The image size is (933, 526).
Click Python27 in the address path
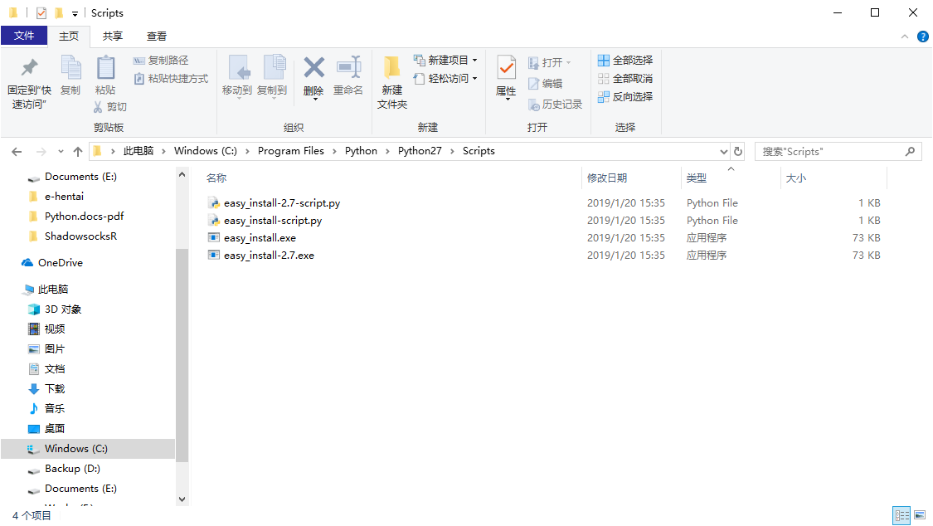pos(420,151)
